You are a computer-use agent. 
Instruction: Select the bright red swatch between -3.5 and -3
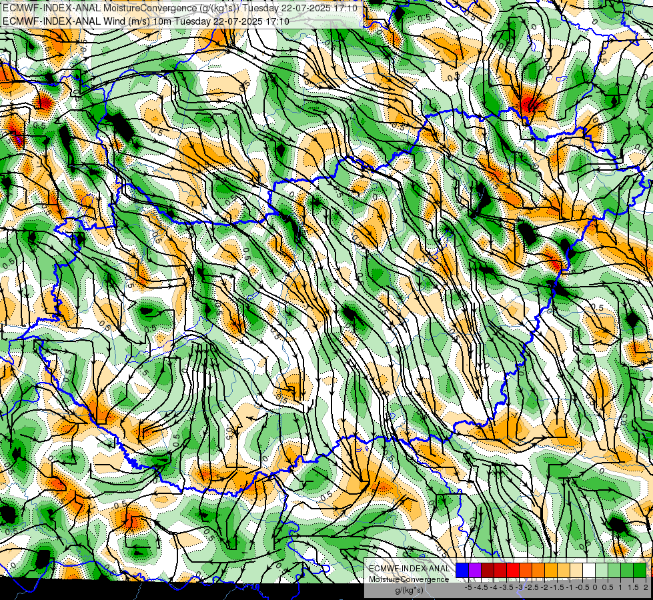513,571
